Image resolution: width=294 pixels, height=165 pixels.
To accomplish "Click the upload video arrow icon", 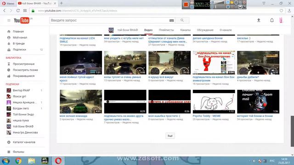I will 259,20.
